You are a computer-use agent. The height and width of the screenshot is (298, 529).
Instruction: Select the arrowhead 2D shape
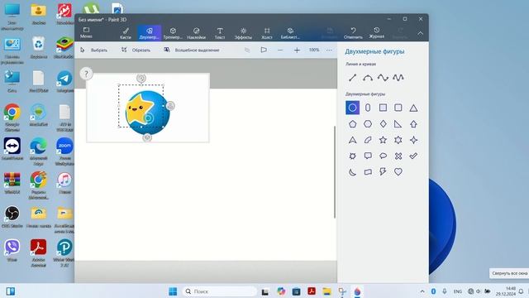click(353, 140)
